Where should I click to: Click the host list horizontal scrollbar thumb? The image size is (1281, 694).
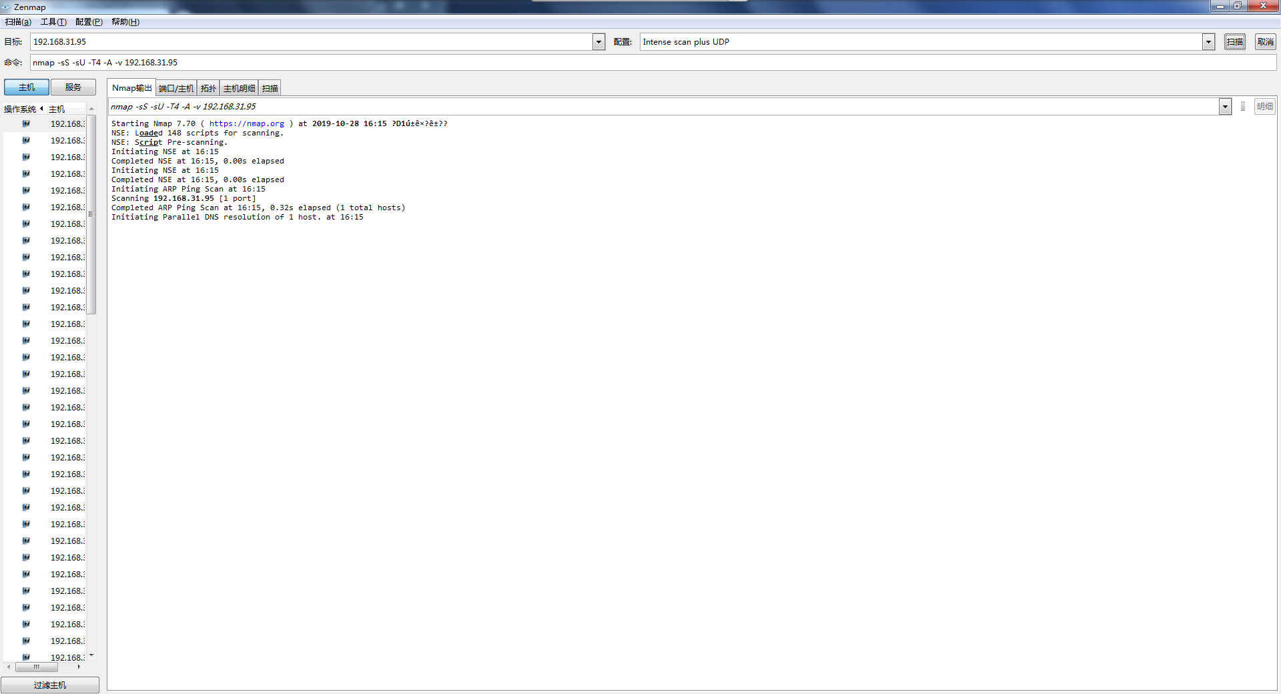point(37,667)
